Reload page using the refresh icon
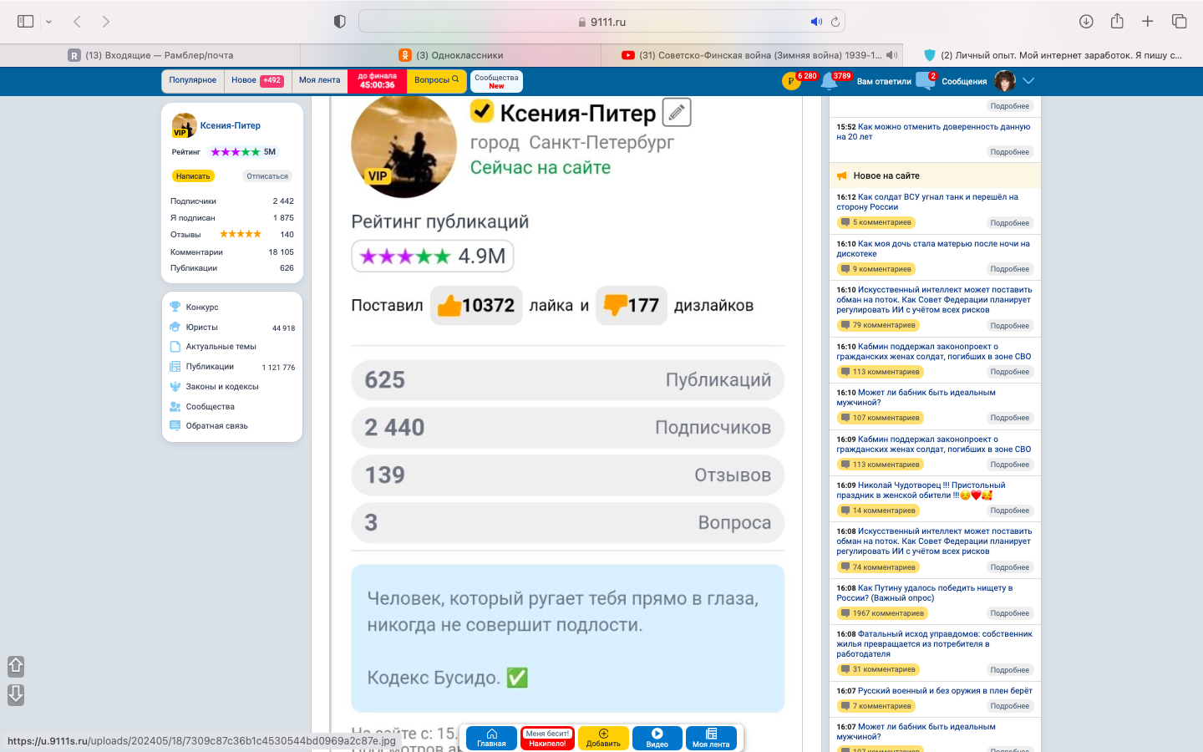1203x752 pixels. pyautogui.click(x=835, y=22)
